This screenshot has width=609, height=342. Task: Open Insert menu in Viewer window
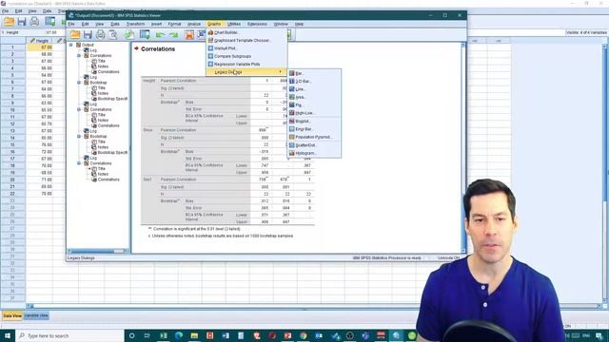[156, 24]
